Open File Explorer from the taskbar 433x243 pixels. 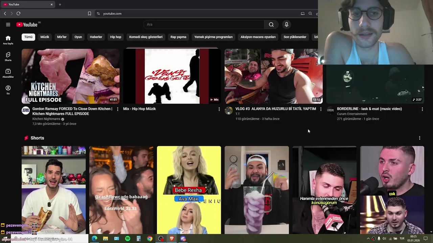106,239
